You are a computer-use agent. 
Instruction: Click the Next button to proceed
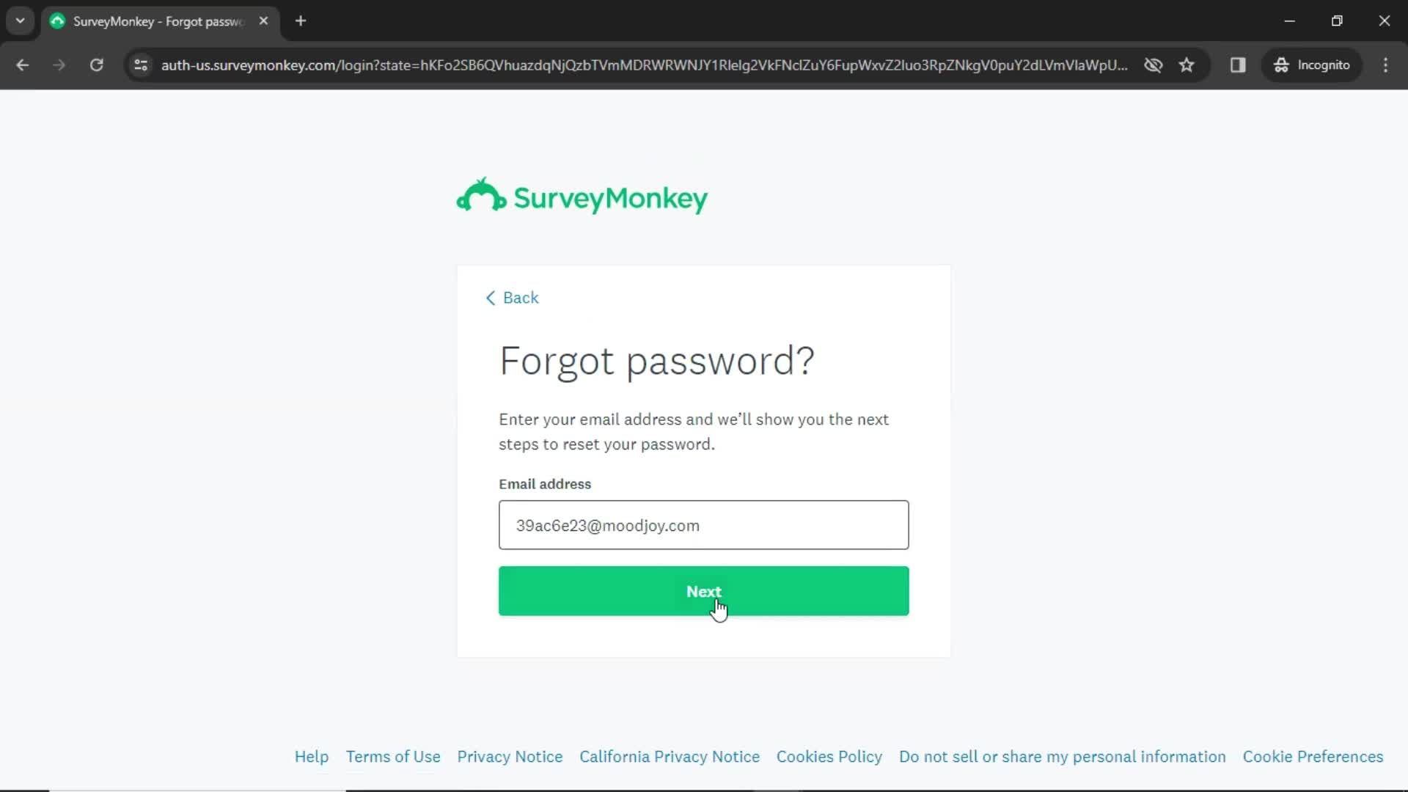point(704,591)
